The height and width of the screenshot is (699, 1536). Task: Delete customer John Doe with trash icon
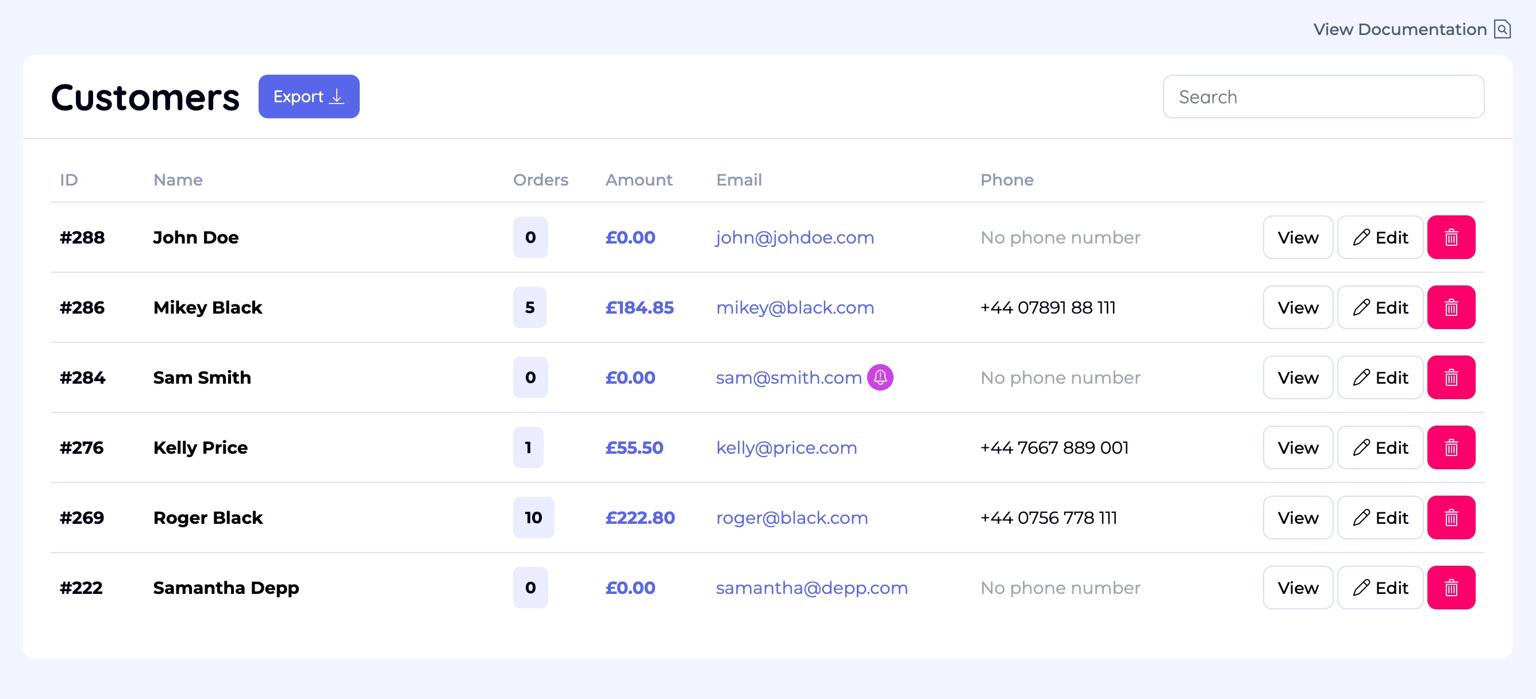[x=1451, y=237]
